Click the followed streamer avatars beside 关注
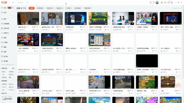Screen dimensions: 184x103 click(x=10, y=8)
